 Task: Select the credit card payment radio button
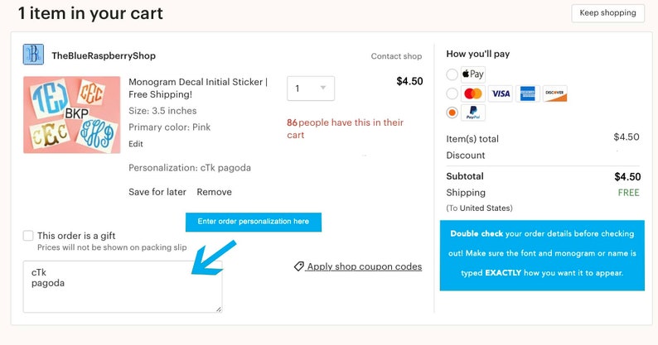452,93
